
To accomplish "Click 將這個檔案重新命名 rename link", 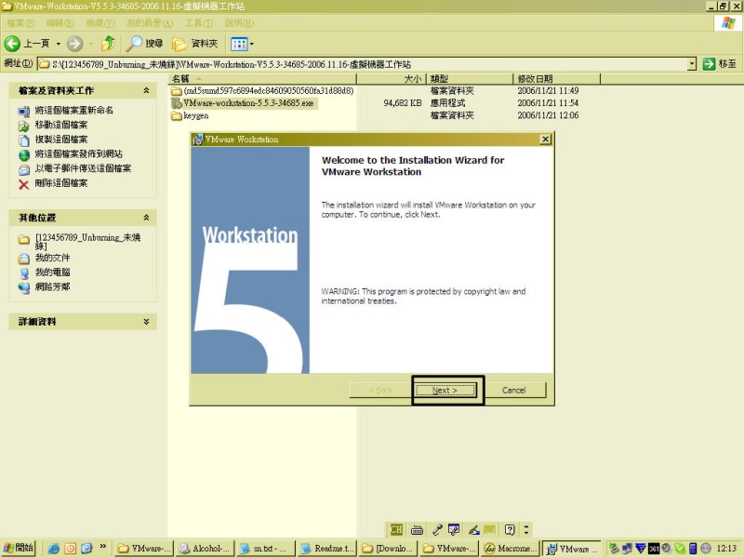I will (x=74, y=110).
